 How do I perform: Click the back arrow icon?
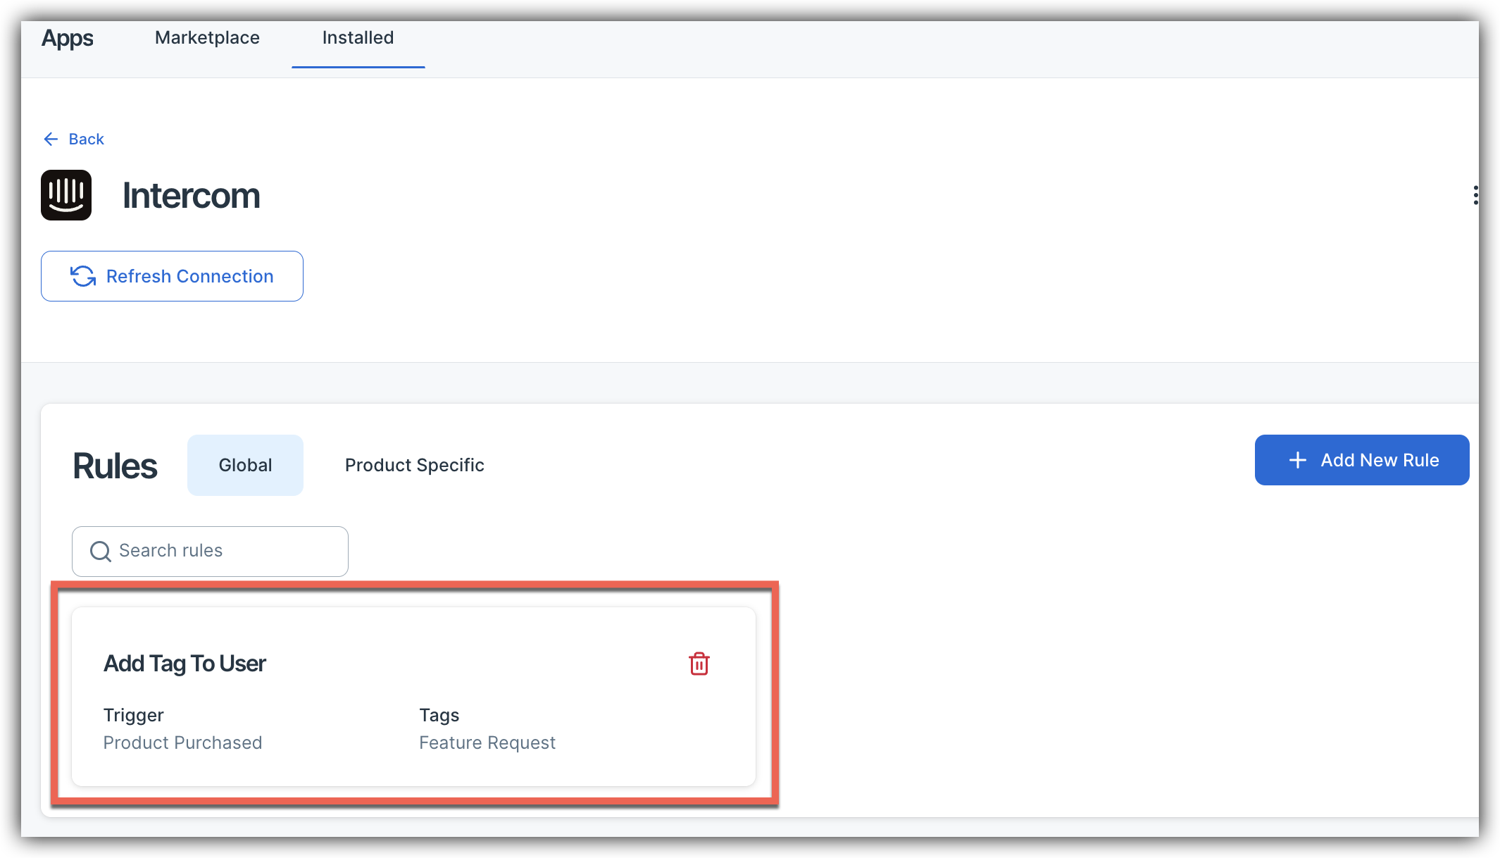coord(51,139)
